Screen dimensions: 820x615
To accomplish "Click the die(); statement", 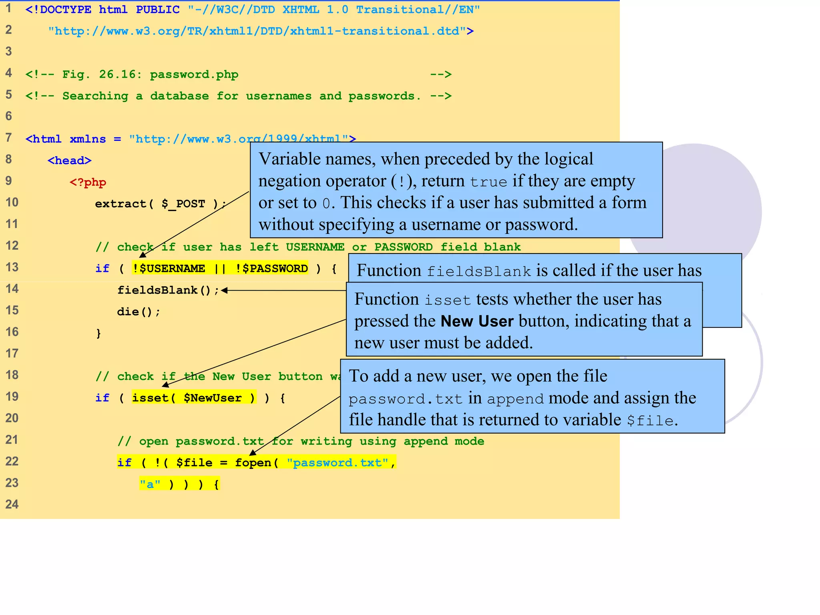I will tap(139, 312).
